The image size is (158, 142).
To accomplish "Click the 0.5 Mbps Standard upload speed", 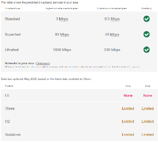I will tap(112, 19).
